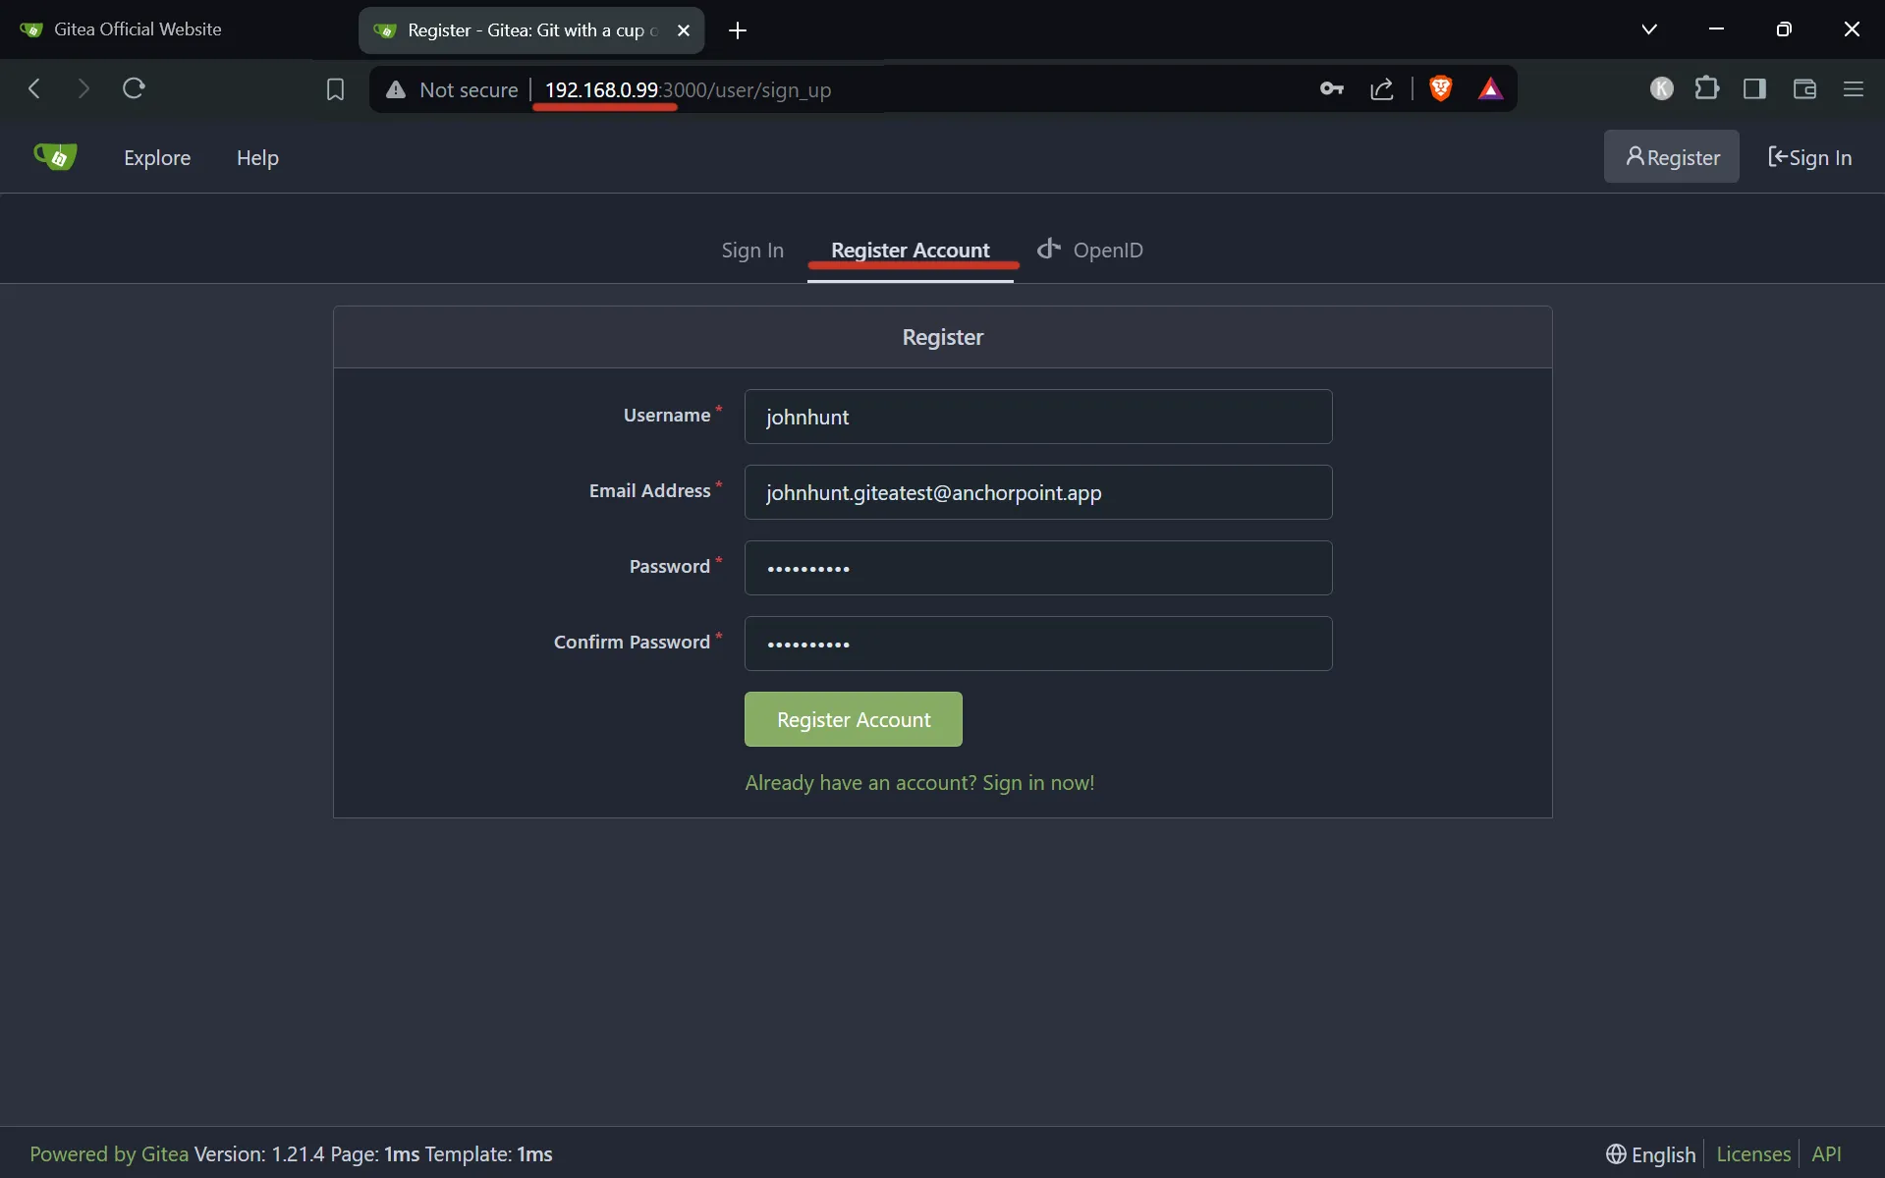
Task: Click profile avatar K in toolbar
Action: [x=1662, y=88]
